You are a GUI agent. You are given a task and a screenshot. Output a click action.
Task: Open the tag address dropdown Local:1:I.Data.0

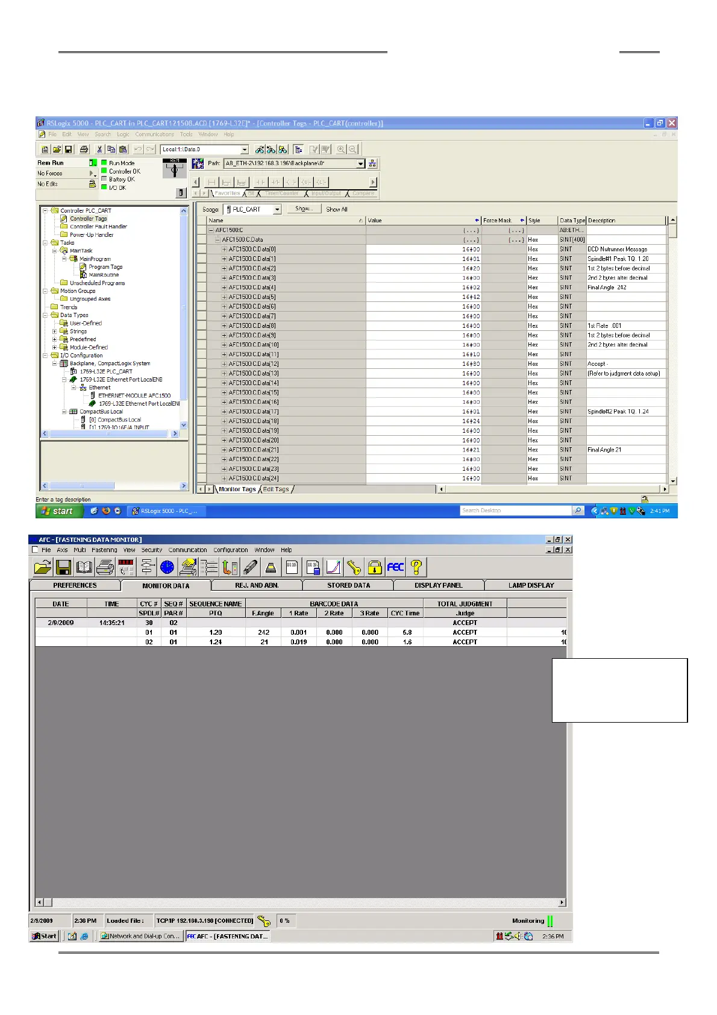245,149
